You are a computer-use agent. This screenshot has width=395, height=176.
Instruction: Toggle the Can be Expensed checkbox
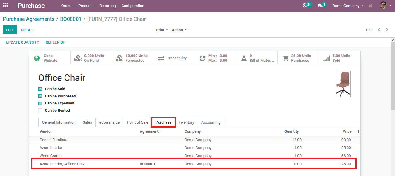point(40,103)
